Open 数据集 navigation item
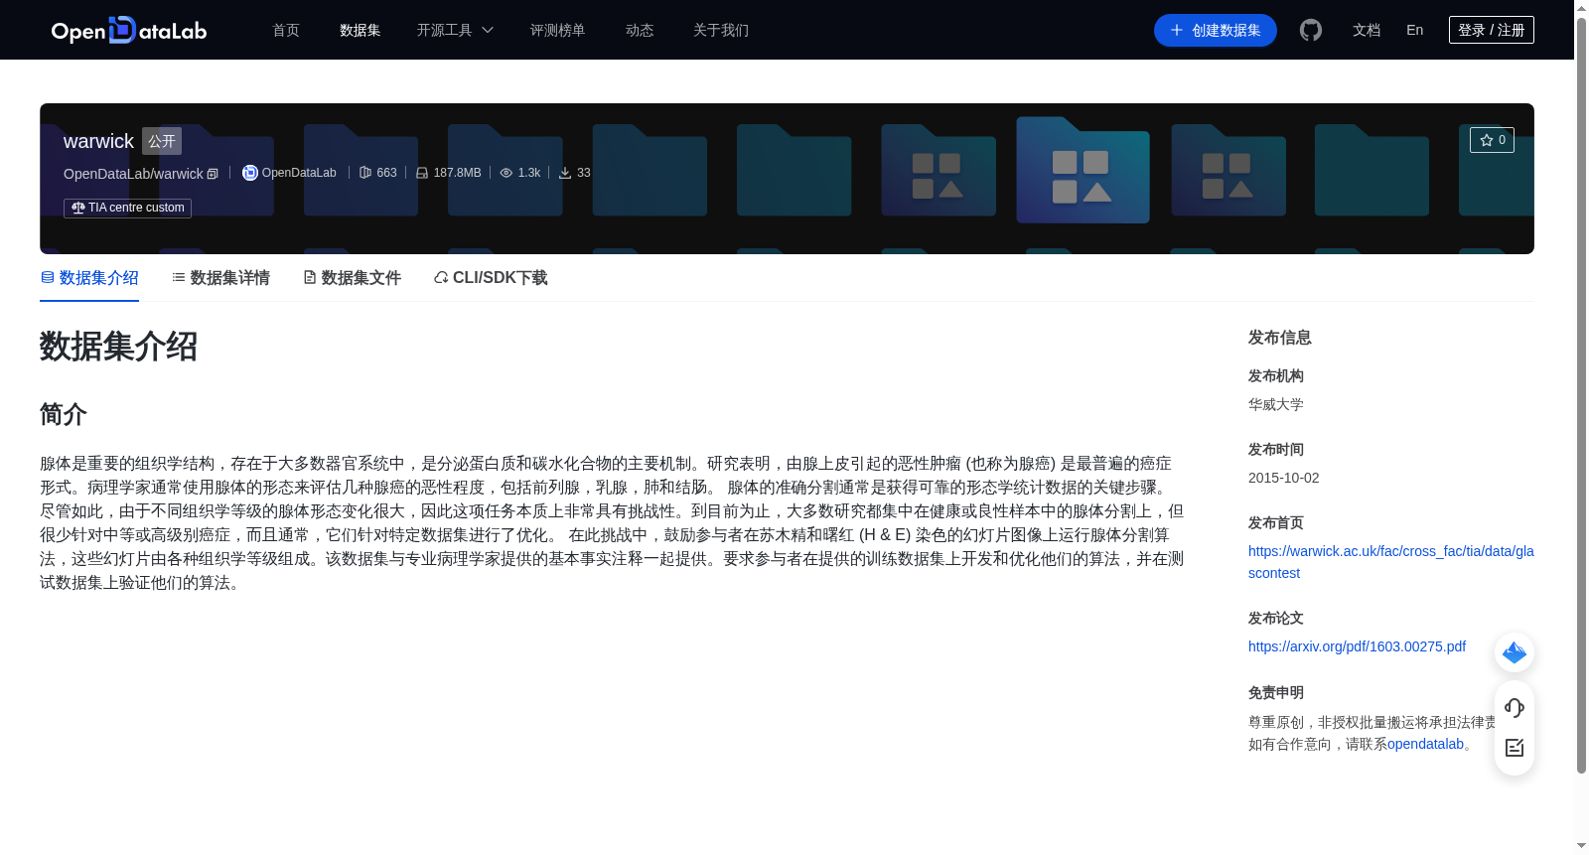 tap(360, 31)
